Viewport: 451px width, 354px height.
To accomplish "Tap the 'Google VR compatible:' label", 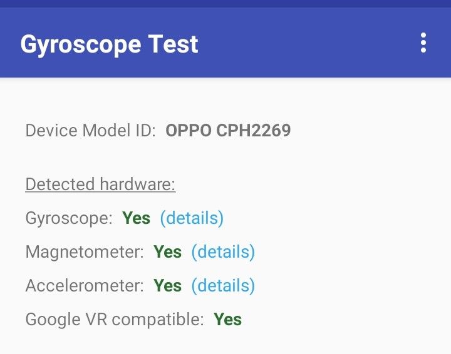I will pos(115,319).
